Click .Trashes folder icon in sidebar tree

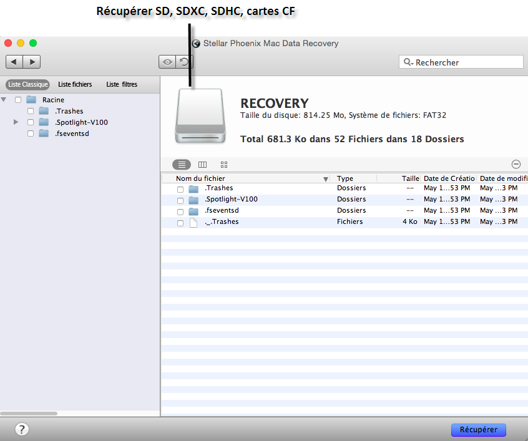click(x=44, y=111)
